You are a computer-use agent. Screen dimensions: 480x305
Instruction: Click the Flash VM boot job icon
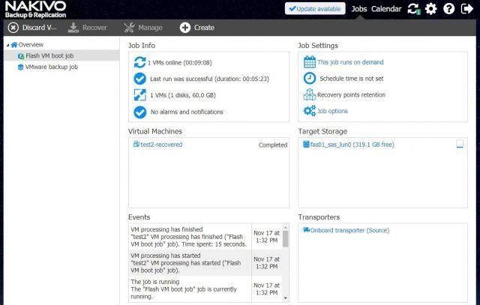[21, 56]
